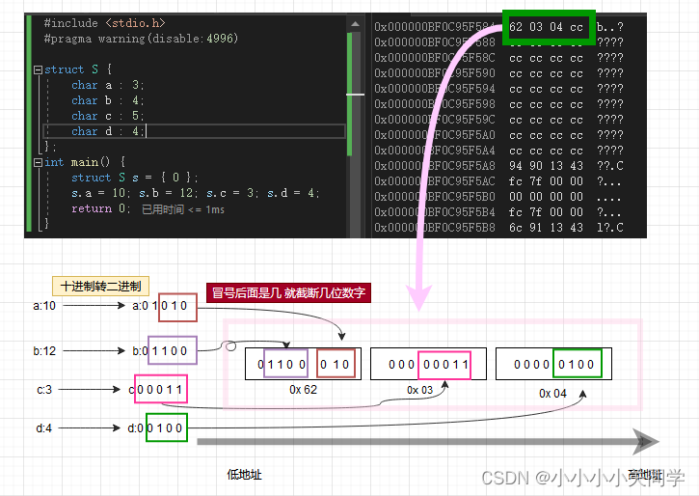
Task: Click the 'a:10' diagram label
Action: (x=44, y=306)
